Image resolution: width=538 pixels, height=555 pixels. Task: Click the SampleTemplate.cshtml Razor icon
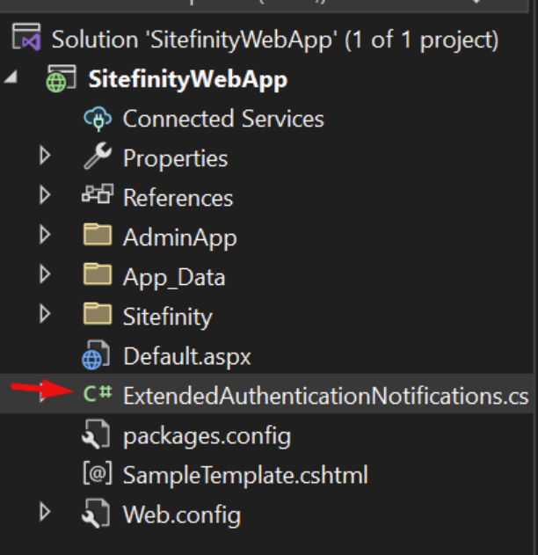[x=98, y=473]
